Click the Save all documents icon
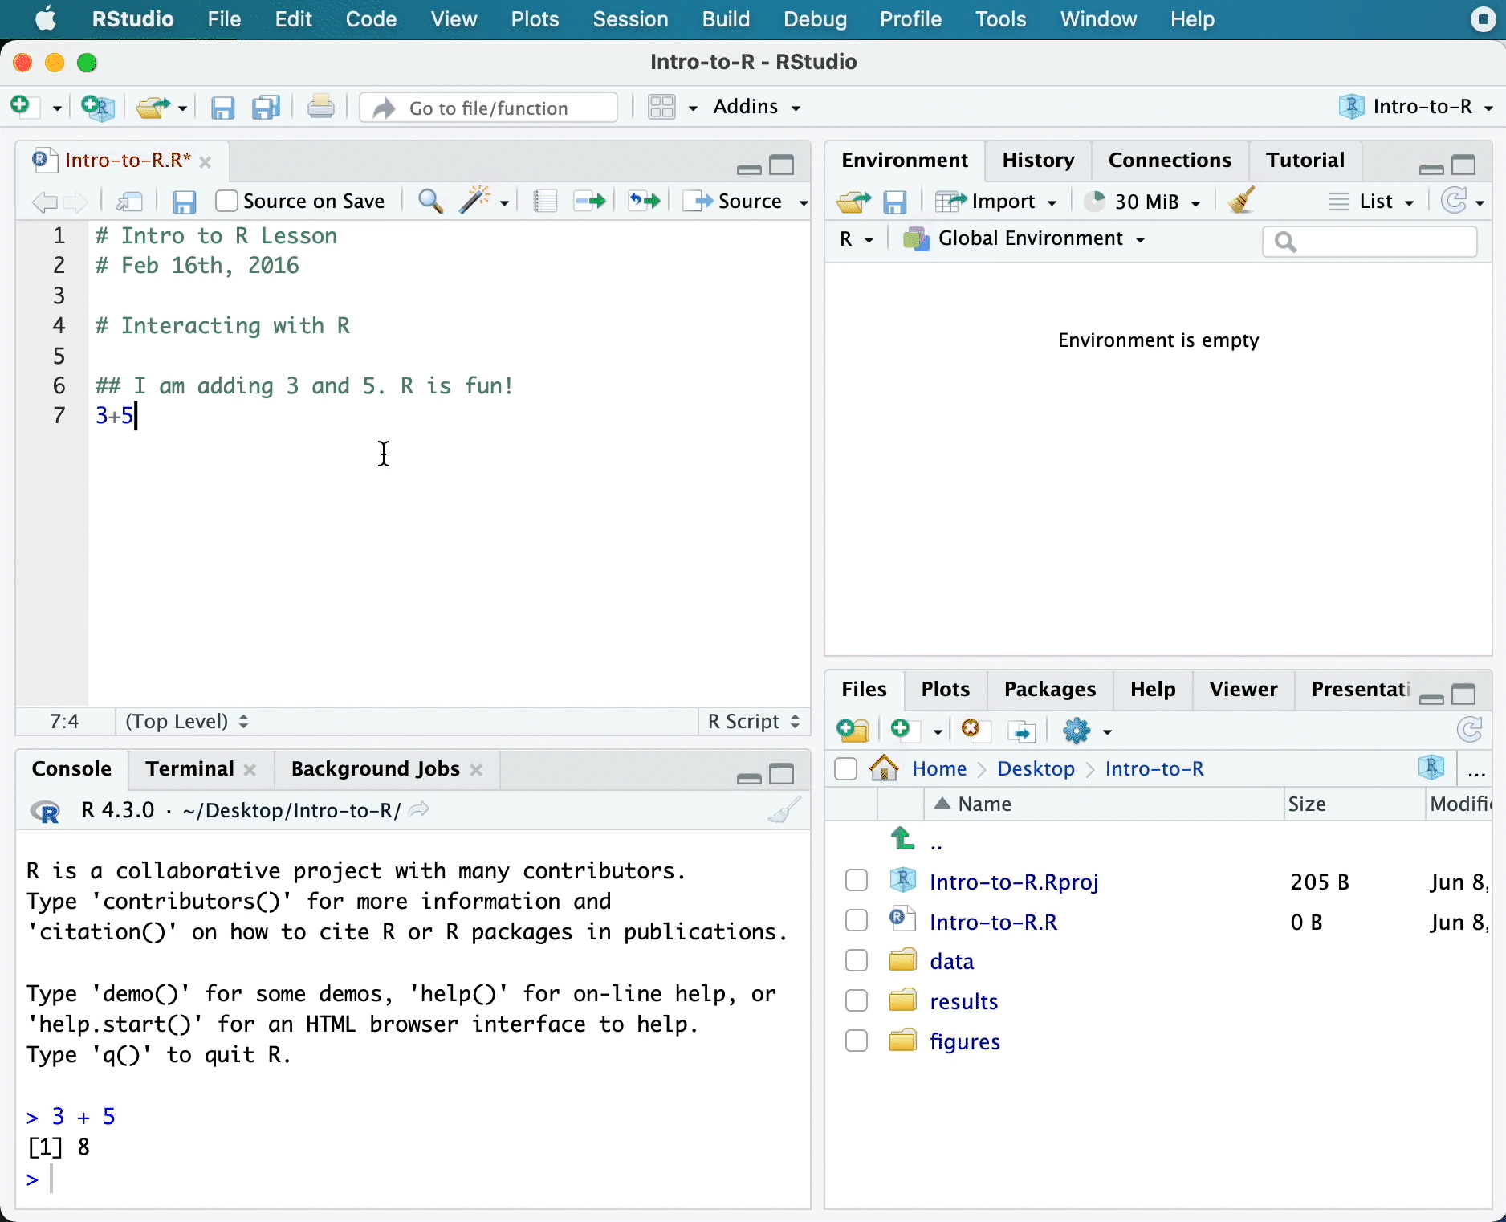The width and height of the screenshot is (1506, 1222). coord(266,108)
